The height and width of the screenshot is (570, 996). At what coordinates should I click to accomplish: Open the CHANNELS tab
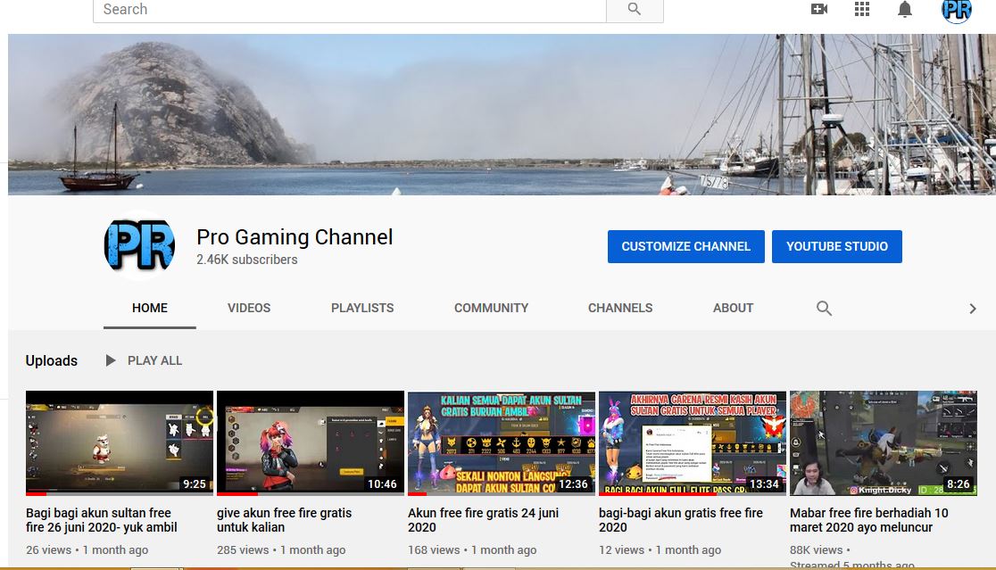click(x=620, y=308)
